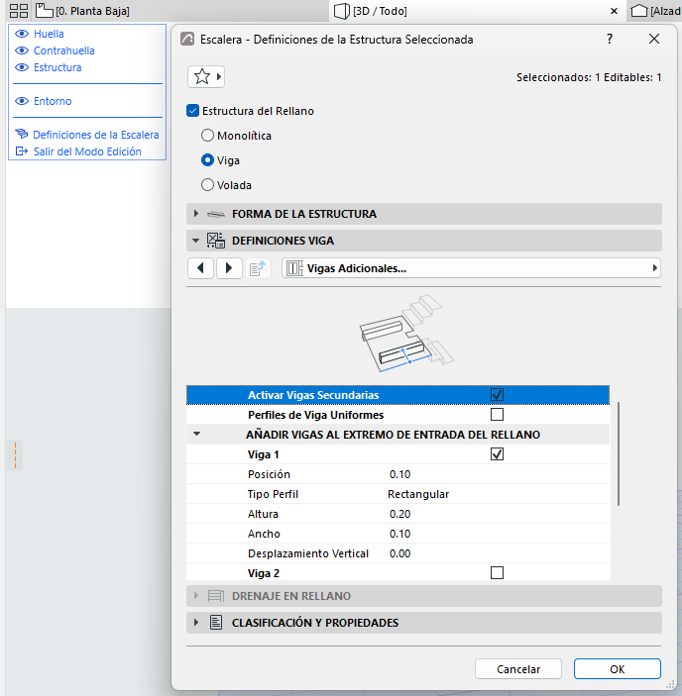682x696 pixels.
Task: Click the exit edit mode icon
Action: (22, 151)
